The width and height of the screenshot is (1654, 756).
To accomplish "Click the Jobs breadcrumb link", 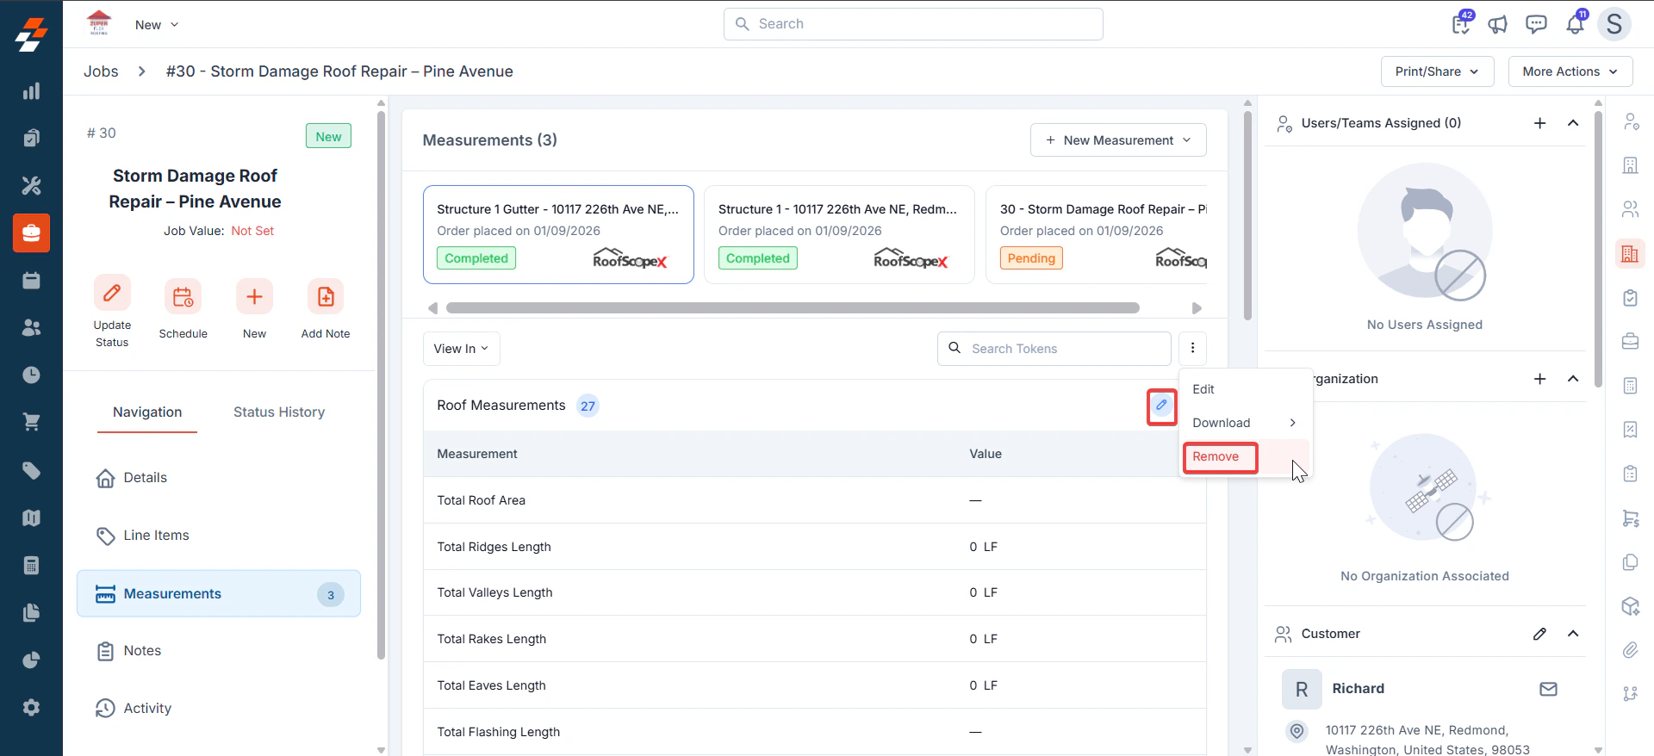I will tap(101, 71).
